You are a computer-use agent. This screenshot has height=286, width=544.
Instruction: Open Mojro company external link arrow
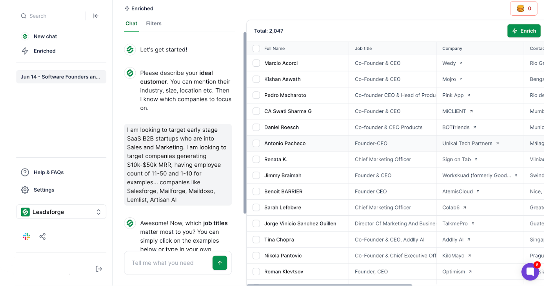click(461, 79)
